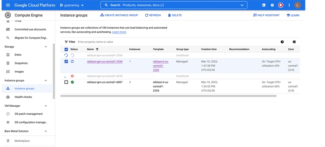The image size is (325, 147).
Task: Open the three-dot settings menu in header
Action: (289, 5)
